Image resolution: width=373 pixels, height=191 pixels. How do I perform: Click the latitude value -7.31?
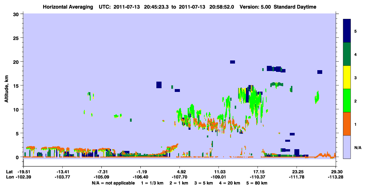[102, 172]
